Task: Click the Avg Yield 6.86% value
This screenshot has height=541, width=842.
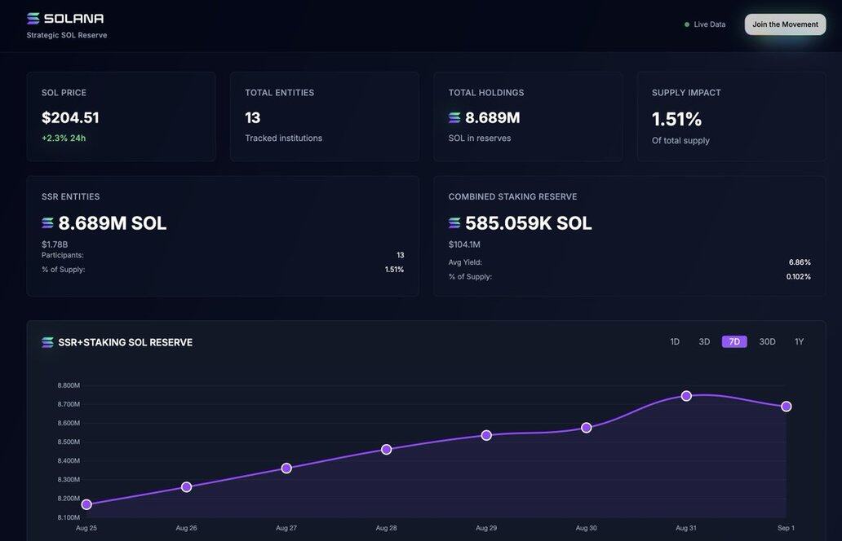Action: click(800, 262)
